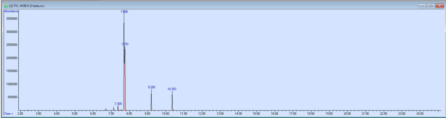Click the 2500000 abundance tick label
This screenshot has width=446, height=118.
pyautogui.click(x=12, y=45)
